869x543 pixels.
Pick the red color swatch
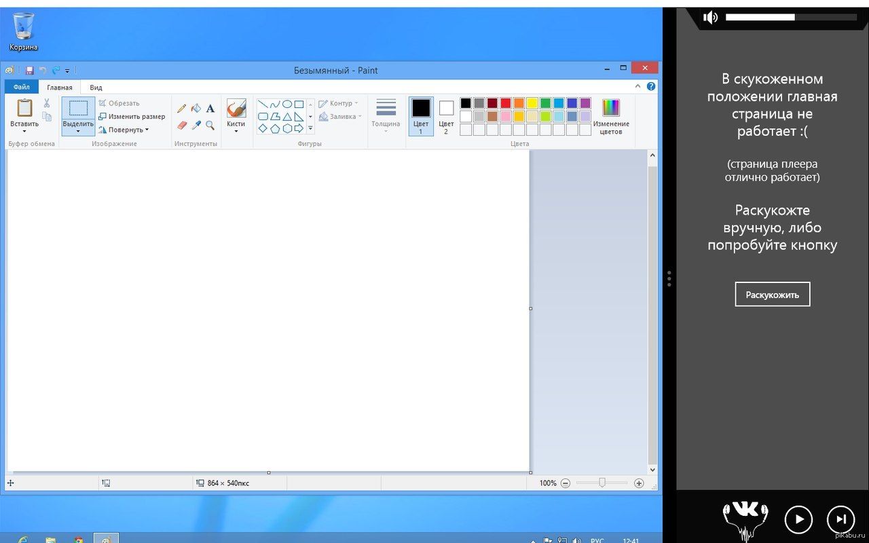505,103
